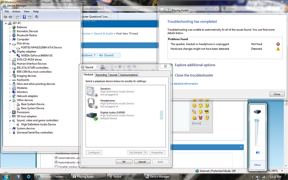The width and height of the screenshot is (288, 180).
Task: Enable the Disable smilies checkbox
Action: click(x=56, y=167)
